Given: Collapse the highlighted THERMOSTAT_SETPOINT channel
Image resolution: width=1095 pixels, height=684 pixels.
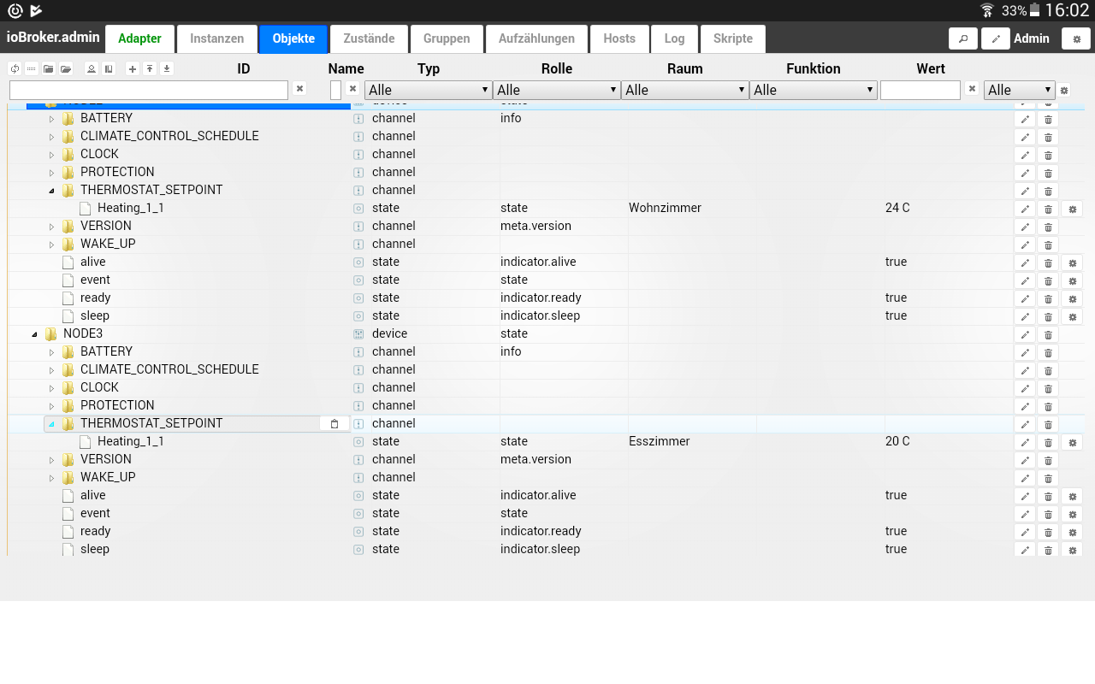Looking at the screenshot, I should click(51, 424).
